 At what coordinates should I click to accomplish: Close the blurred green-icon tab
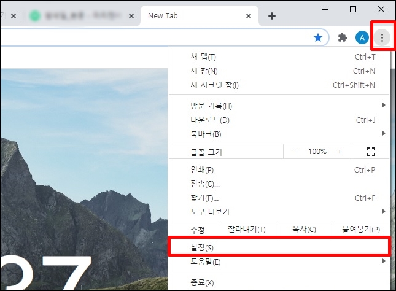[x=131, y=16]
